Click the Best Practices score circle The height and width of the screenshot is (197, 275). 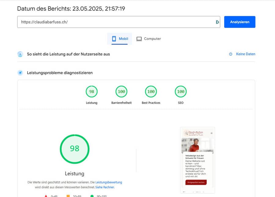pos(151,91)
